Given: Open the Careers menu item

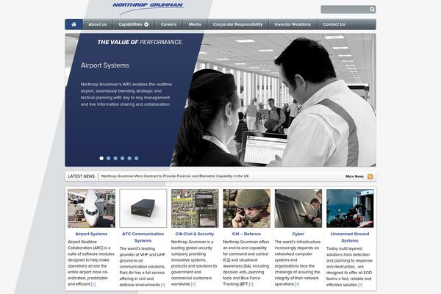Looking at the screenshot, I should (168, 24).
